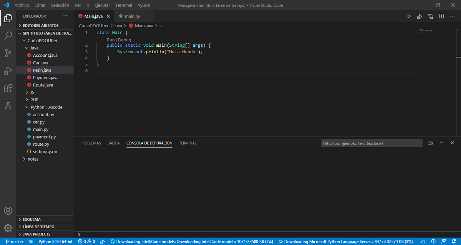This screenshot has height=245, width=461.
Task: Click the Downloading Microsoft Python Language Server status
Action: 346,242
